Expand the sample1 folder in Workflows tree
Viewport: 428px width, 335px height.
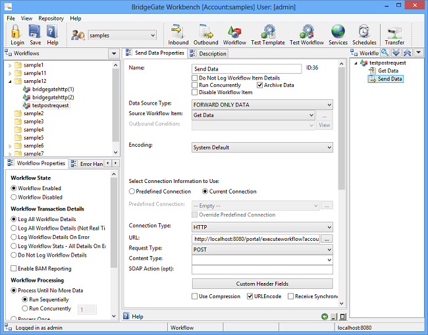pyautogui.click(x=9, y=65)
